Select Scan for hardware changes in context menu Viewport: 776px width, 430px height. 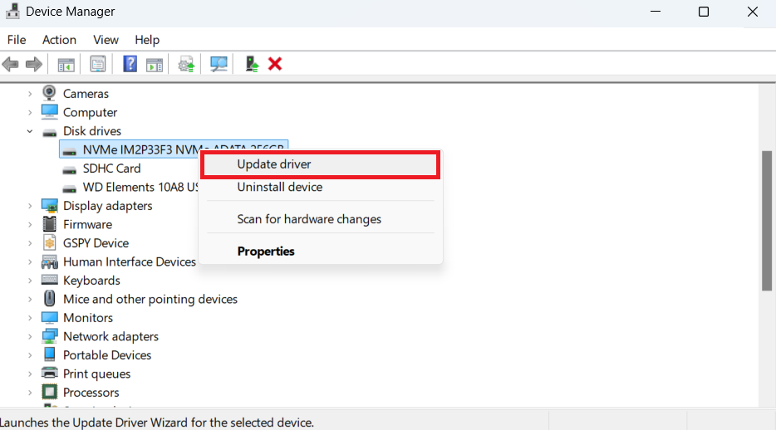(x=320, y=219)
